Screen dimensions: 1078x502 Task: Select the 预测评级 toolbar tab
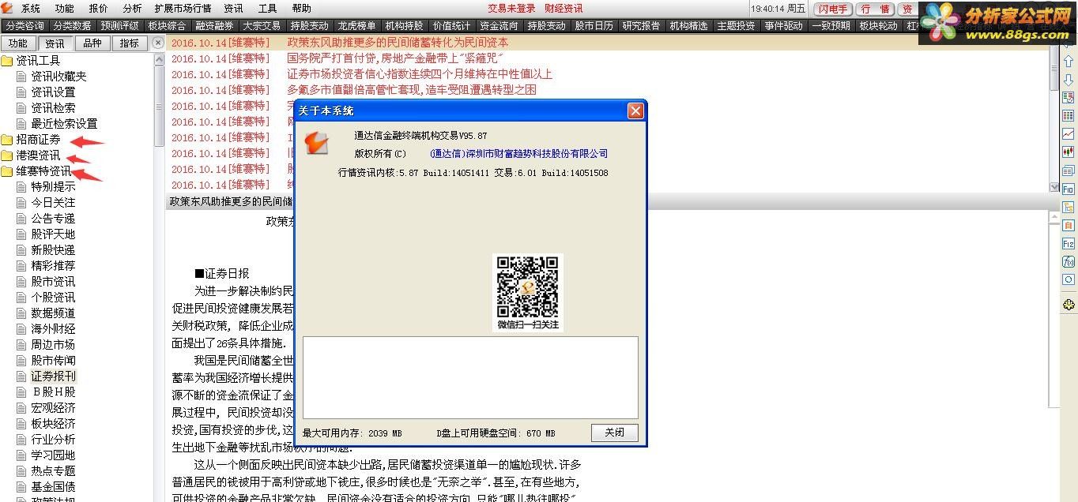click(119, 26)
